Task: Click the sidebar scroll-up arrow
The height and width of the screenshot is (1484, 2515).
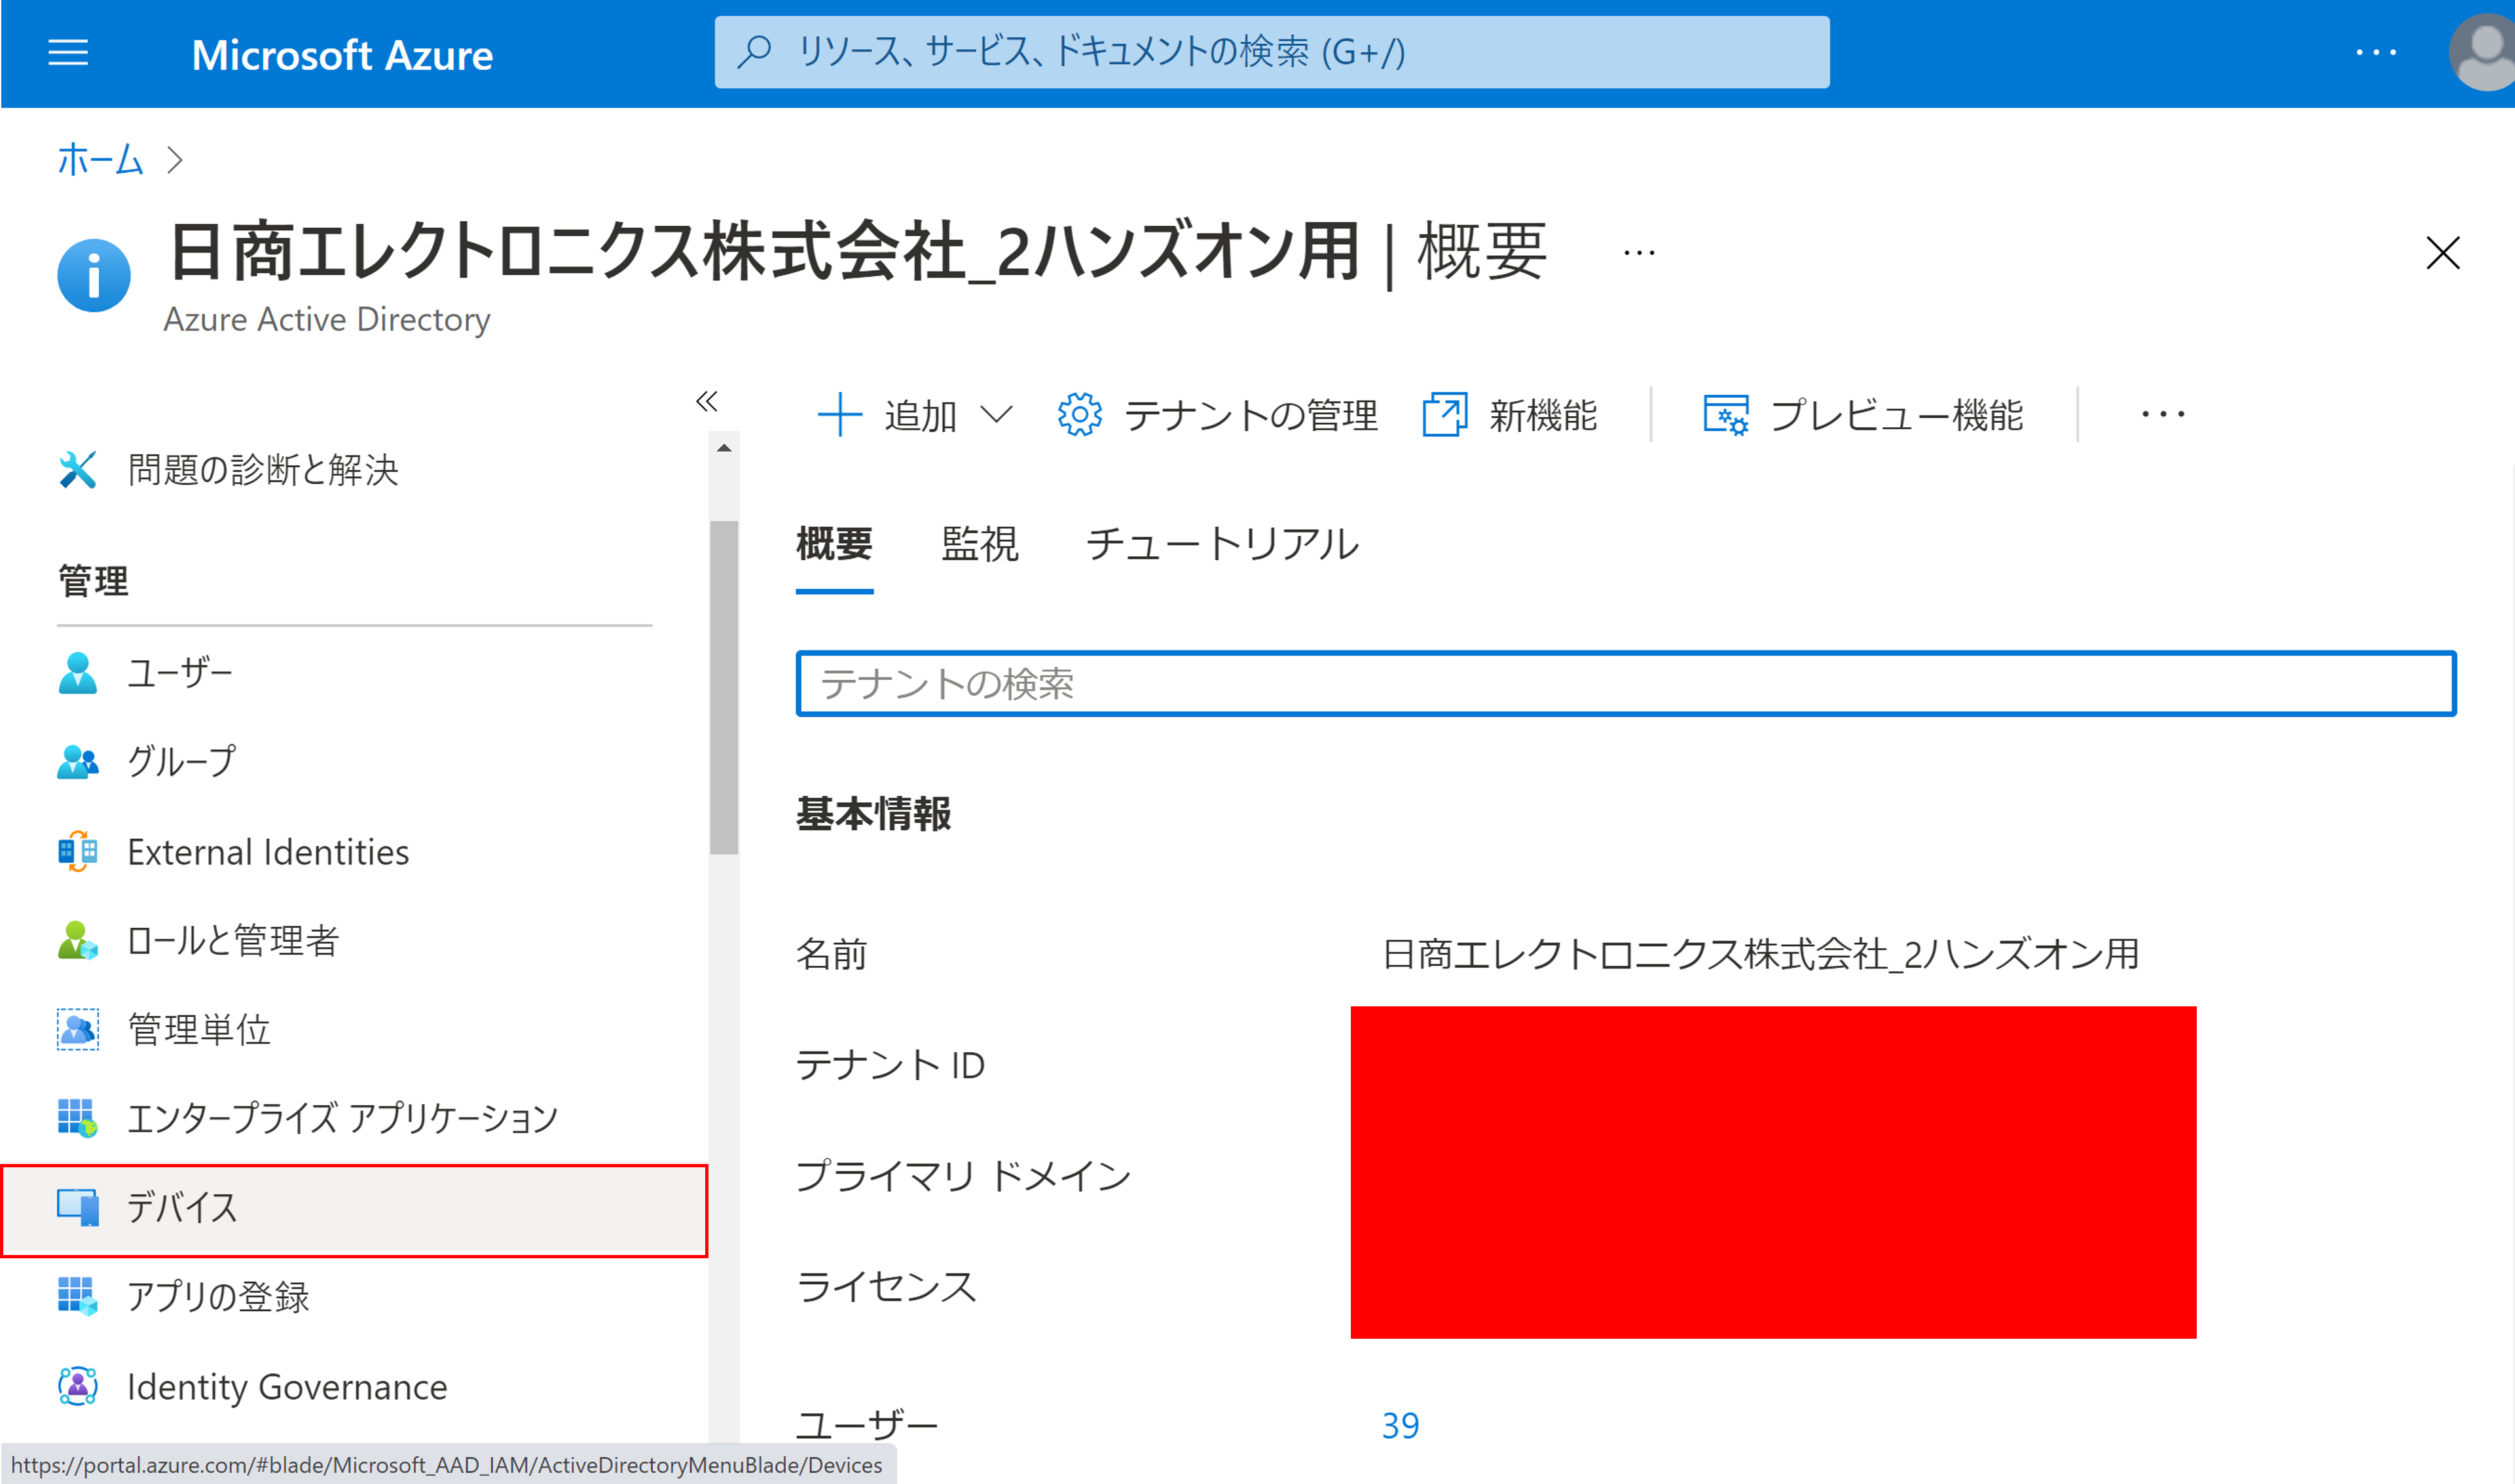Action: [x=724, y=448]
